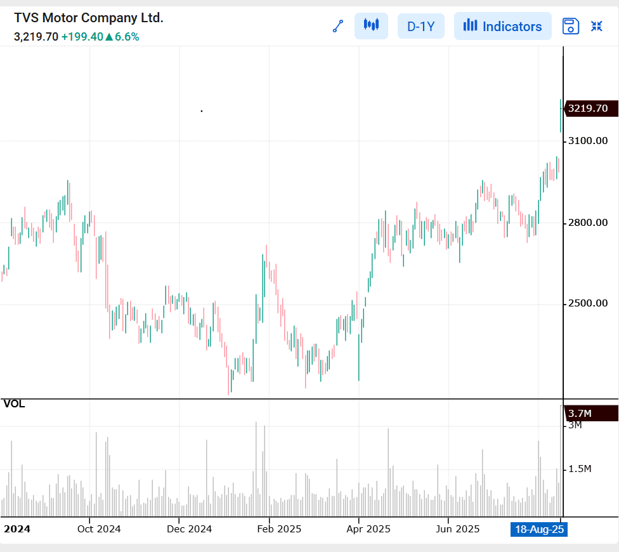Click the collapse/exit fullscreen icon
This screenshot has height=552, width=619.
pos(597,27)
